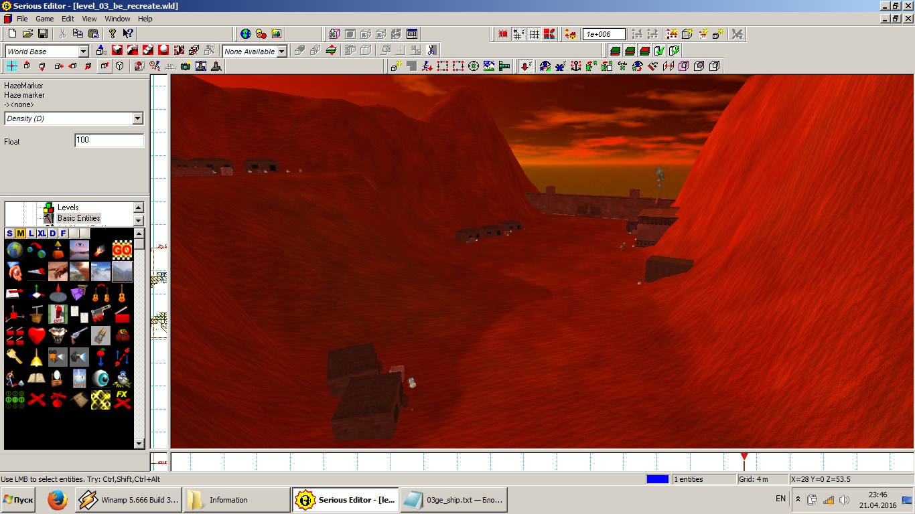
Task: Click the first green layers icon
Action: 615,50
